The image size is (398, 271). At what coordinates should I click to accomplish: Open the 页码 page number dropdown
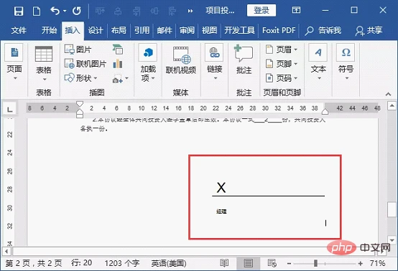pyautogui.click(x=281, y=78)
